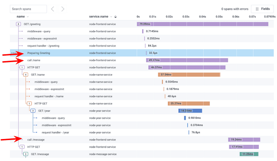The width and height of the screenshot is (277, 161).
Task: Click the columns icon inside Fields button
Action: (257, 9)
